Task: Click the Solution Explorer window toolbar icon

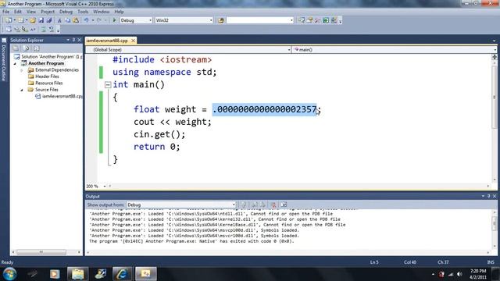Action: [x=302, y=20]
